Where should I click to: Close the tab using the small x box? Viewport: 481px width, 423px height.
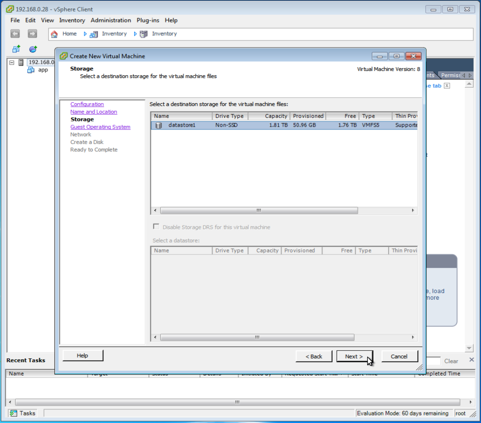coord(447,86)
